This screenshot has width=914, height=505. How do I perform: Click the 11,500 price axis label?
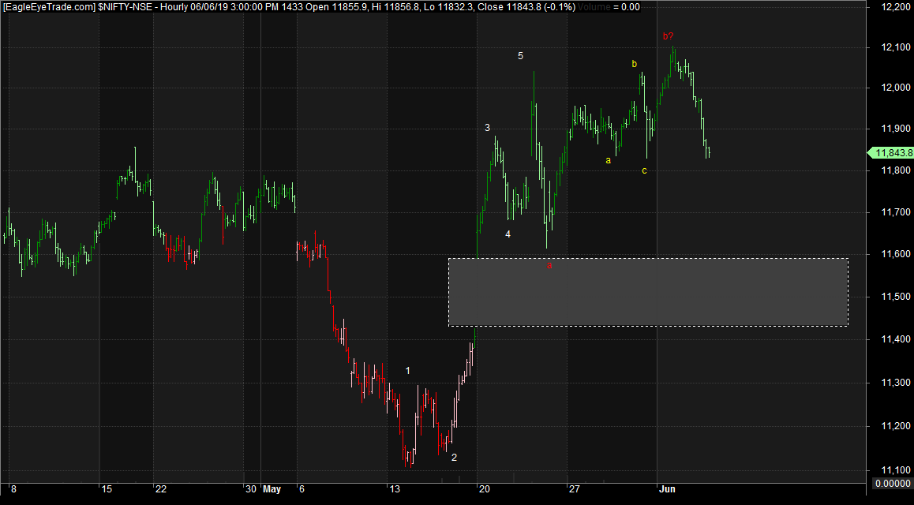pyautogui.click(x=895, y=297)
